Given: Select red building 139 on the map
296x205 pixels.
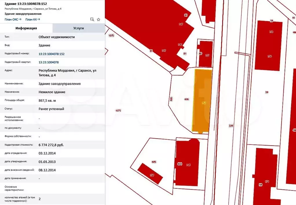Looking at the screenshot, I should click(205, 54).
